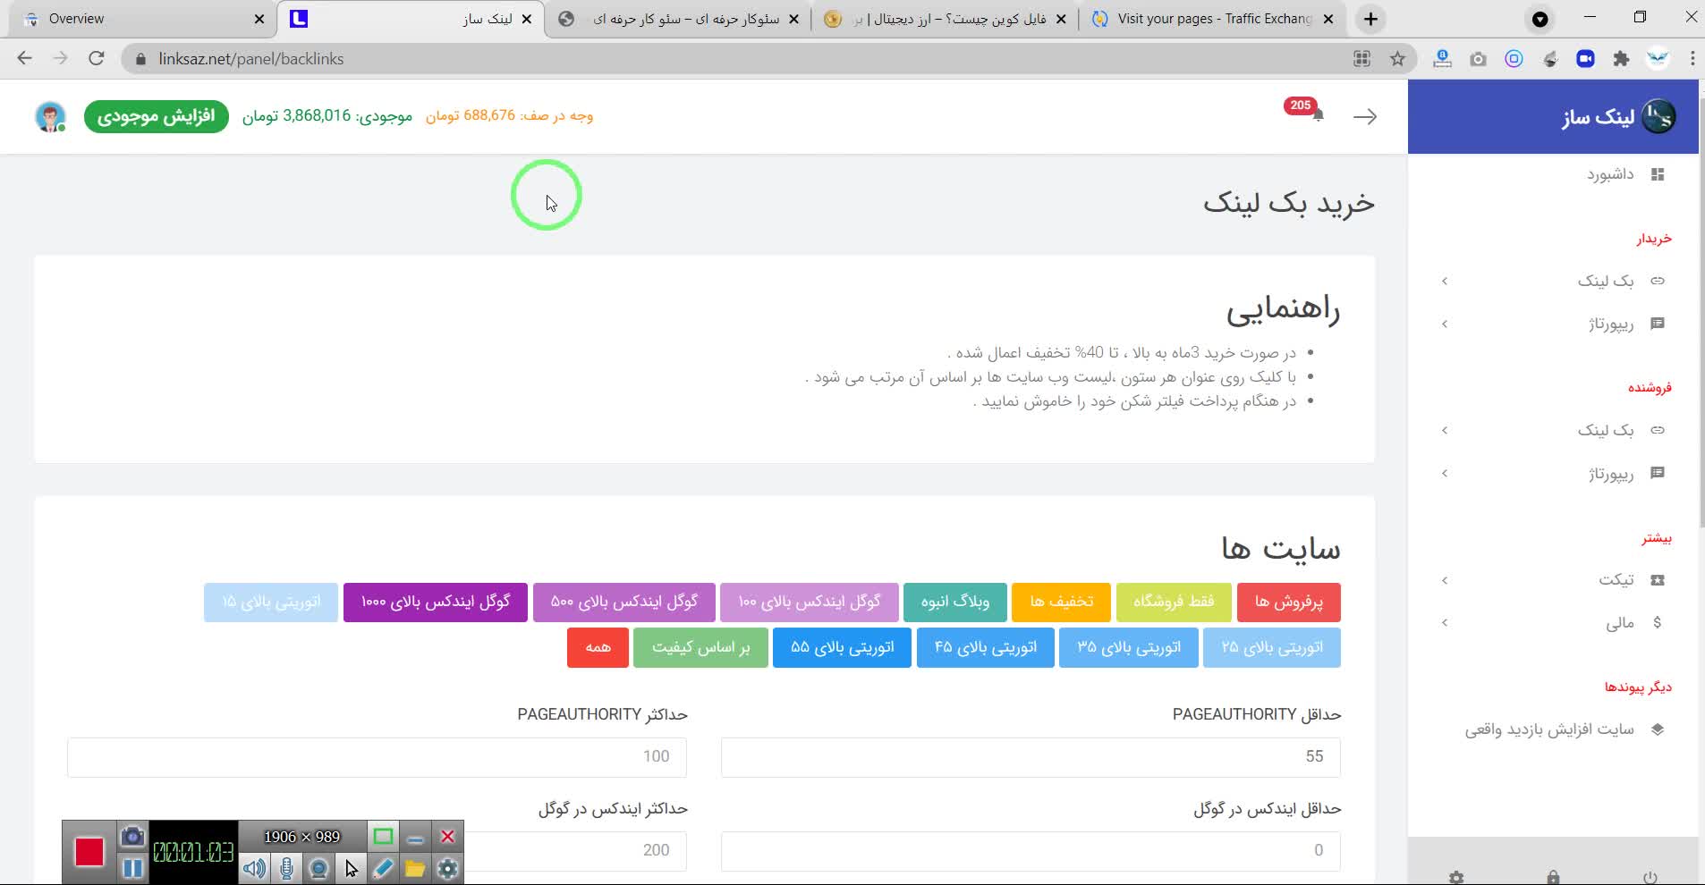Open سایت افزایش بازدید واقعی link
Image resolution: width=1705 pixels, height=885 pixels.
tap(1564, 729)
